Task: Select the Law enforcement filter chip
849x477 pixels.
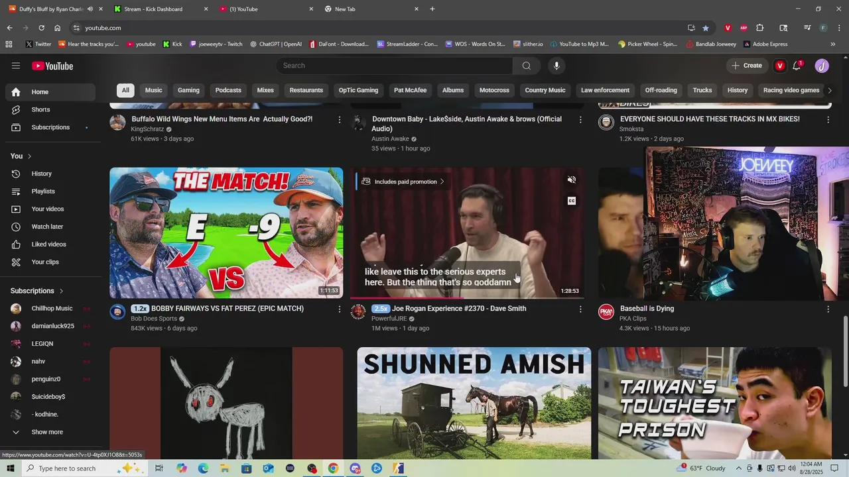Action: 605,90
